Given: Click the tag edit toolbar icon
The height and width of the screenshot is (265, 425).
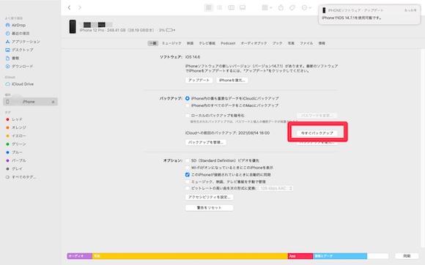Looking at the screenshot, I should click(x=292, y=7).
